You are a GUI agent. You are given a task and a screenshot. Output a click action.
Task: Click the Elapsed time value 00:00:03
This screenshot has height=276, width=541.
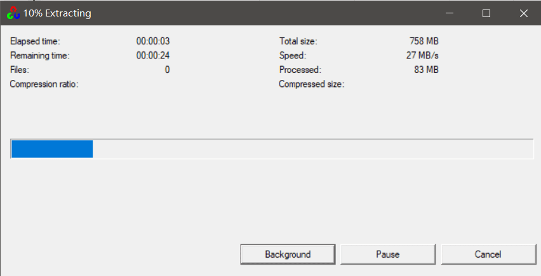pos(153,41)
